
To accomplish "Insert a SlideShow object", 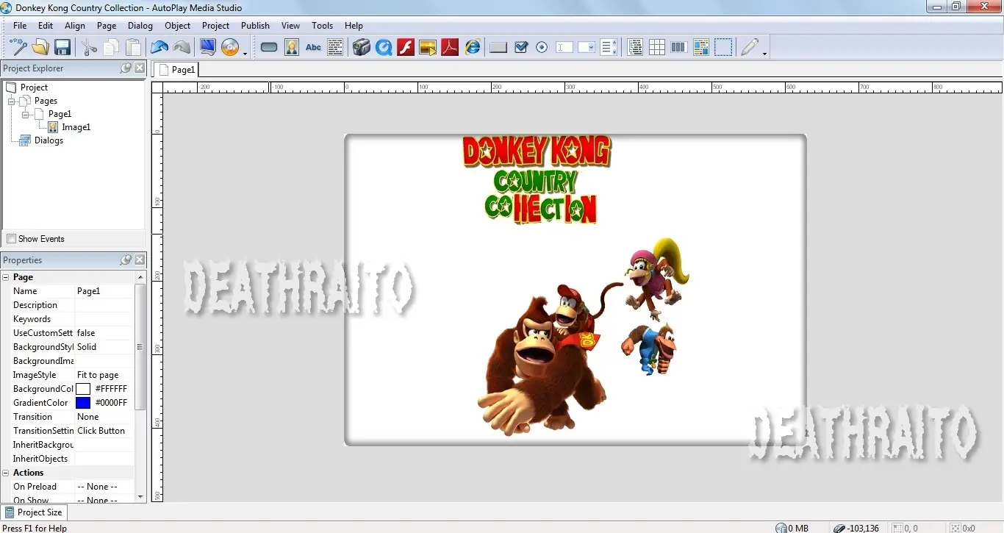I will coord(428,48).
